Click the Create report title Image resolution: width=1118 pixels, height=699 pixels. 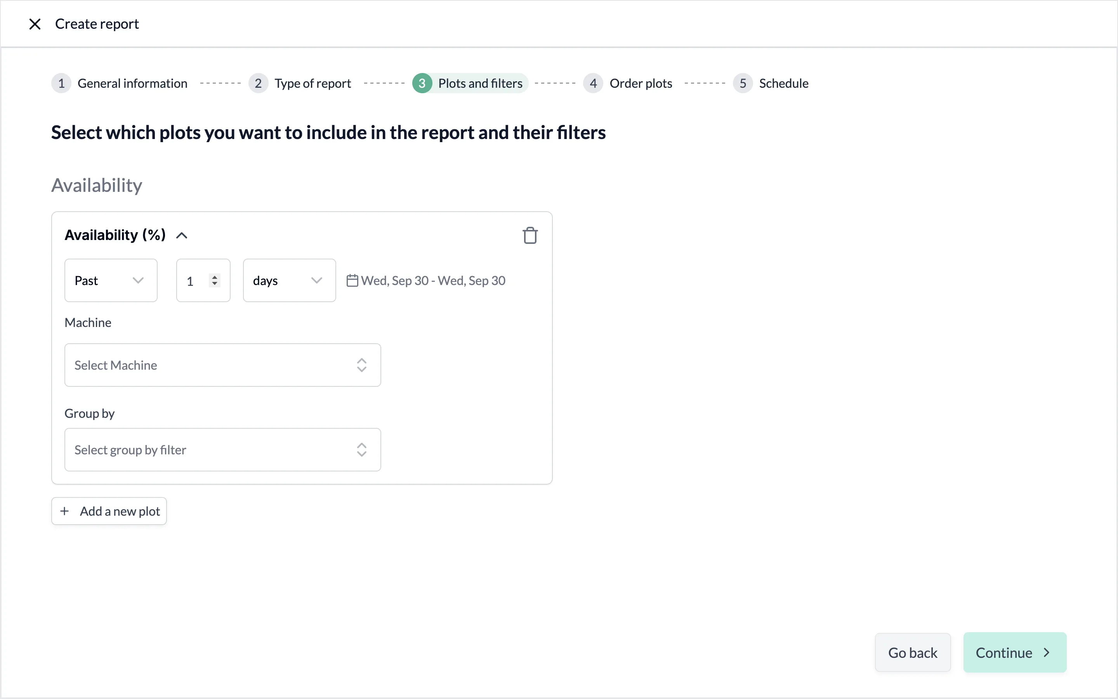(97, 24)
